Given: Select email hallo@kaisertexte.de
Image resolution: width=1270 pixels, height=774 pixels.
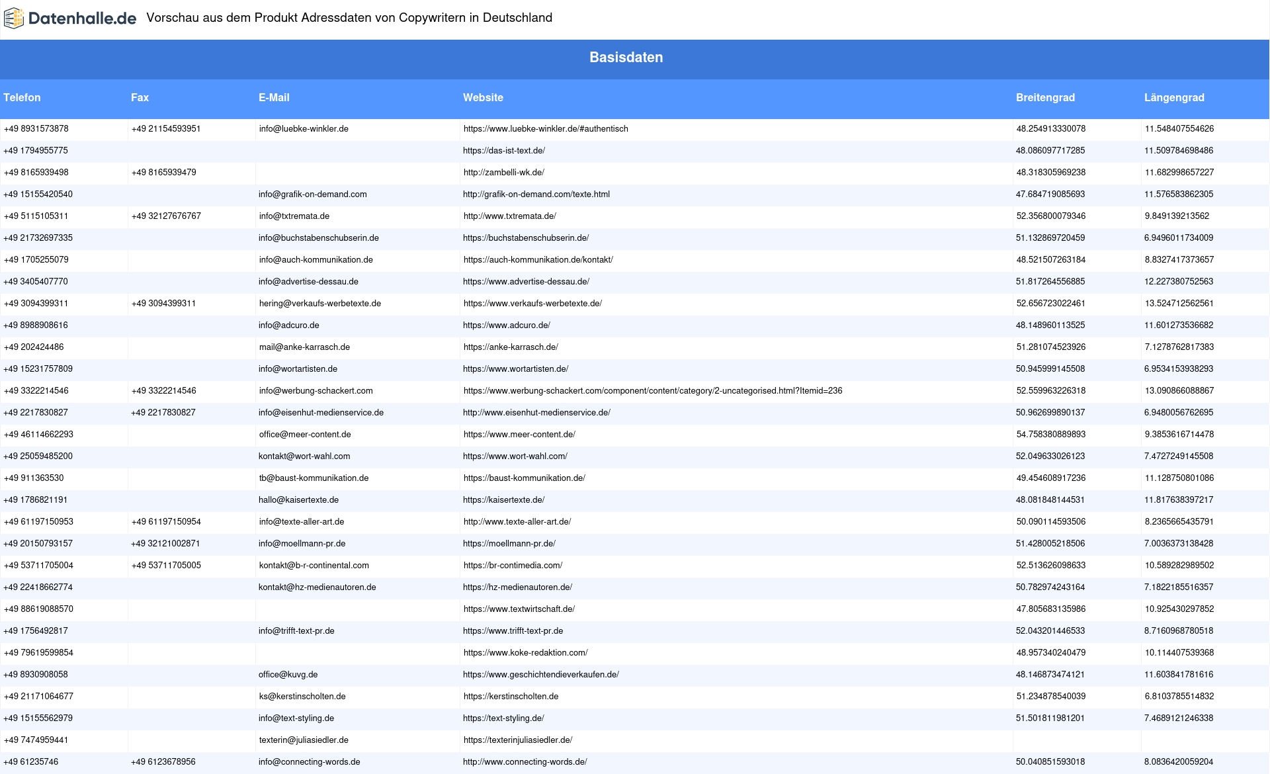Looking at the screenshot, I should [x=299, y=500].
